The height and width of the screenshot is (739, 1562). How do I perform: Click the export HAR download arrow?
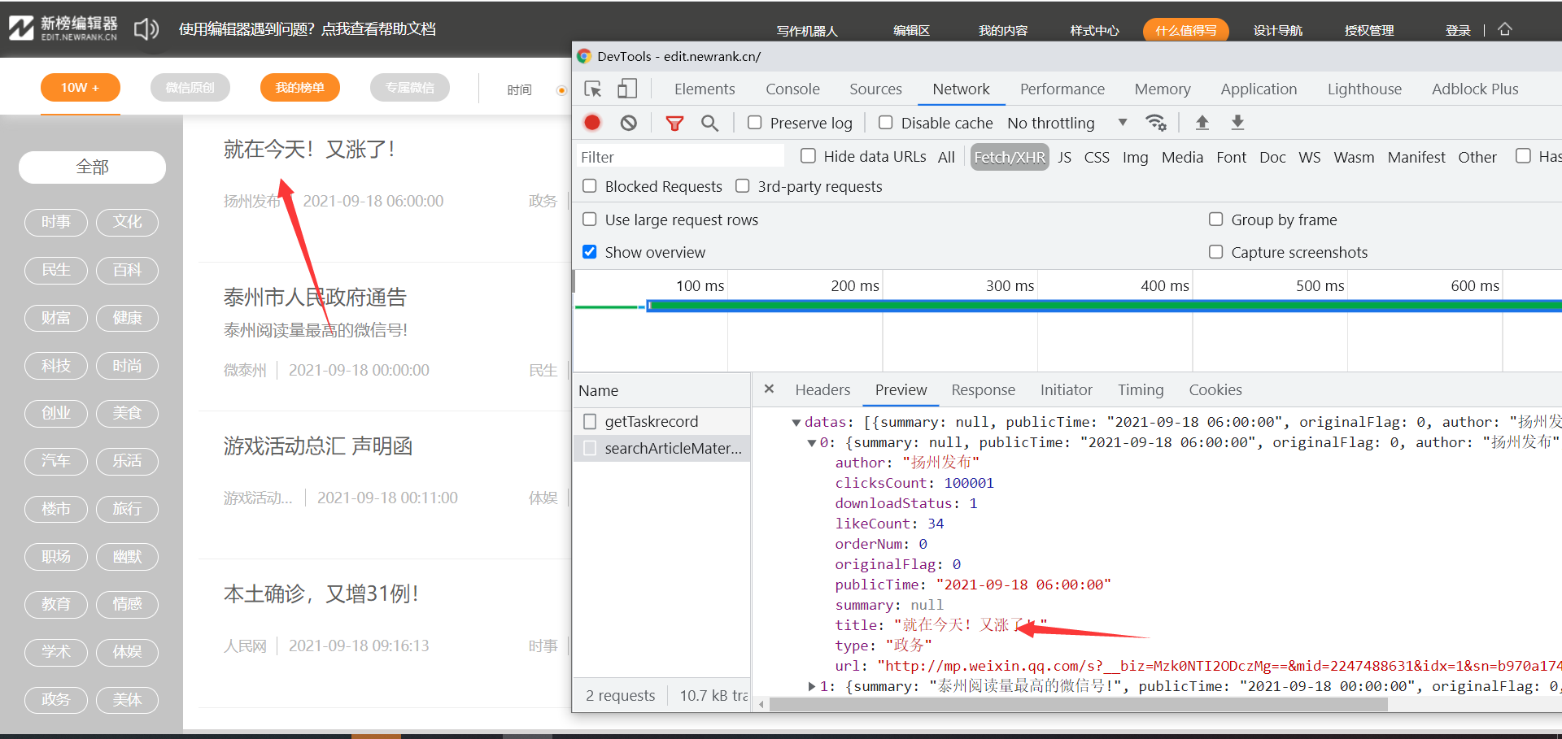tap(1237, 123)
